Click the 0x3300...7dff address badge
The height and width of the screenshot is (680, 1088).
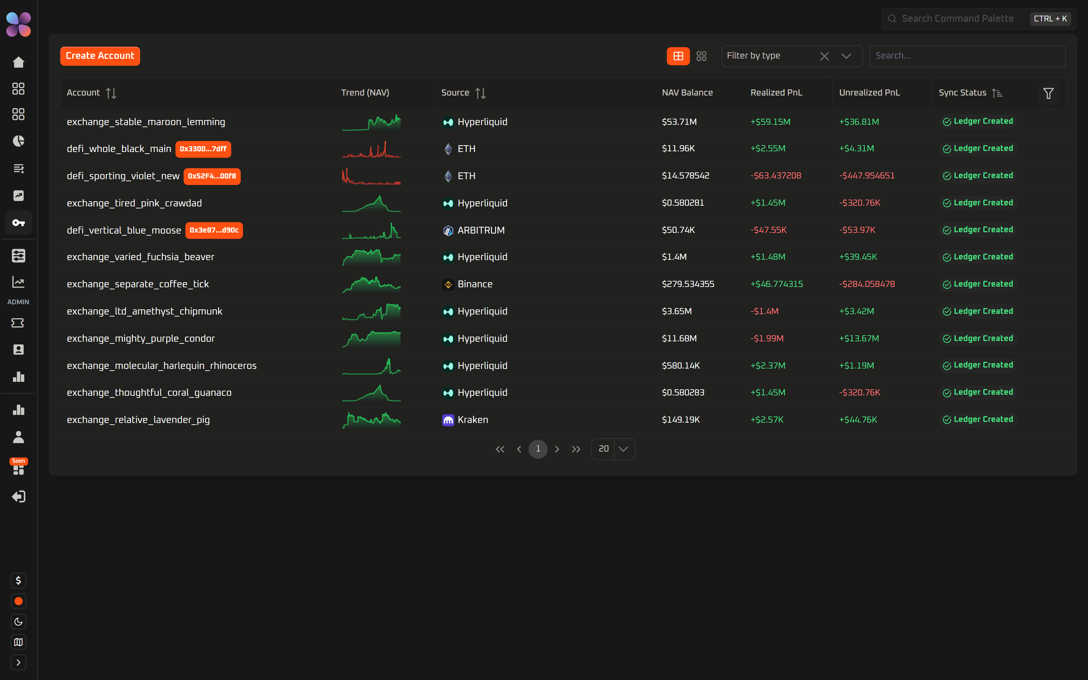point(203,149)
